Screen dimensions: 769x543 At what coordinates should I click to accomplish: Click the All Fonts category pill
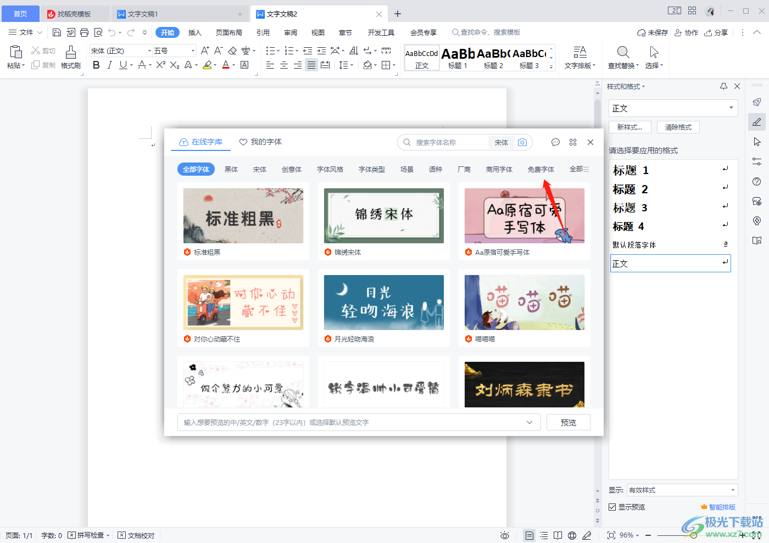click(196, 169)
